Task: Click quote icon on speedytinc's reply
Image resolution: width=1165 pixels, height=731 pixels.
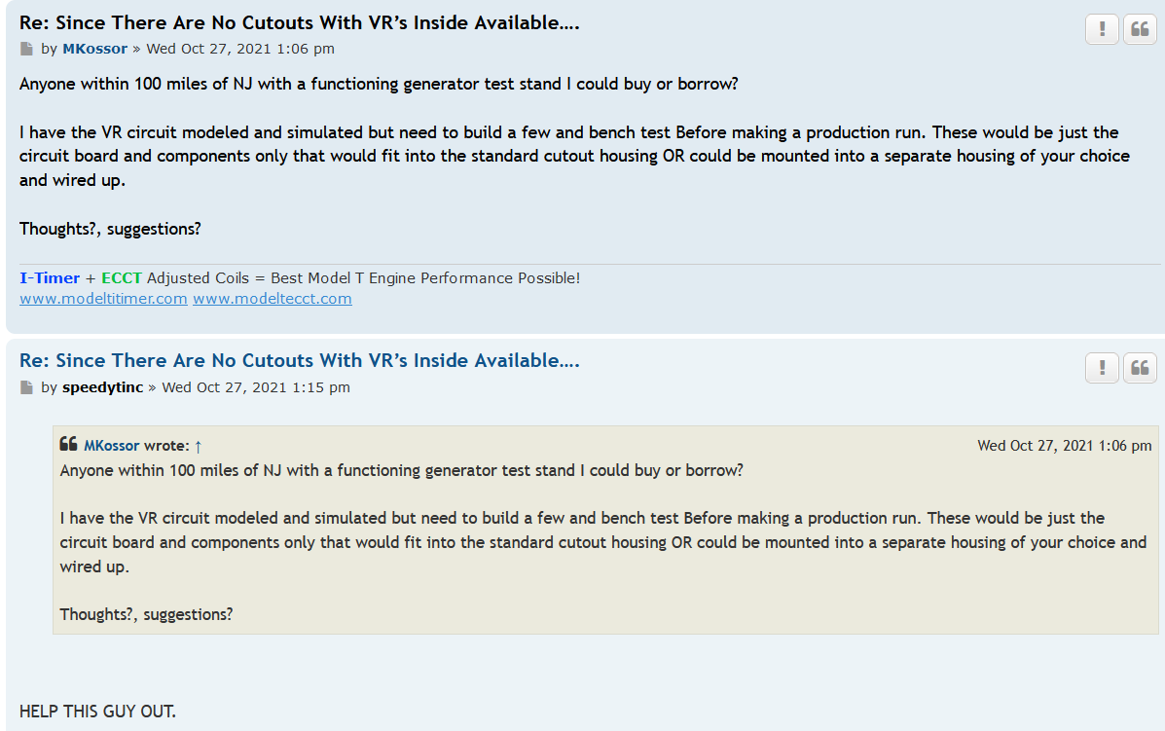Action: 1140,368
